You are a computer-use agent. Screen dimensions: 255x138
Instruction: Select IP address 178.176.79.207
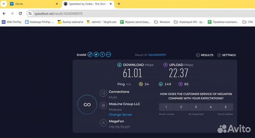[120, 127]
